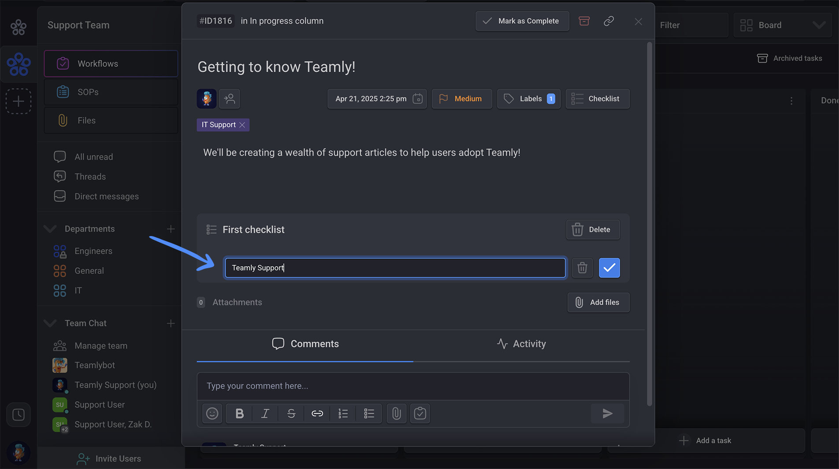This screenshot has width=839, height=469.
Task: Insert emoji in comment box
Action: tap(212, 414)
